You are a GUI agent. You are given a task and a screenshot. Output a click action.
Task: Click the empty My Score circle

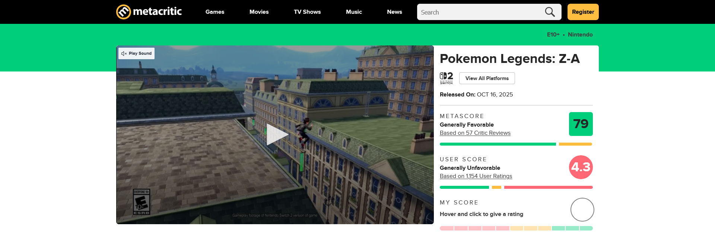pos(582,210)
